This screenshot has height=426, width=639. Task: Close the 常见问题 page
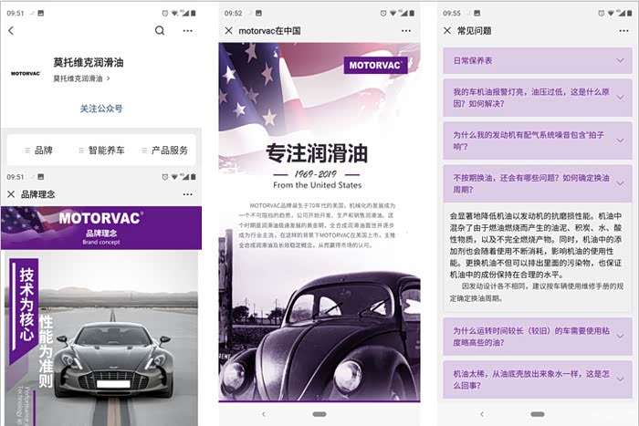tap(447, 30)
